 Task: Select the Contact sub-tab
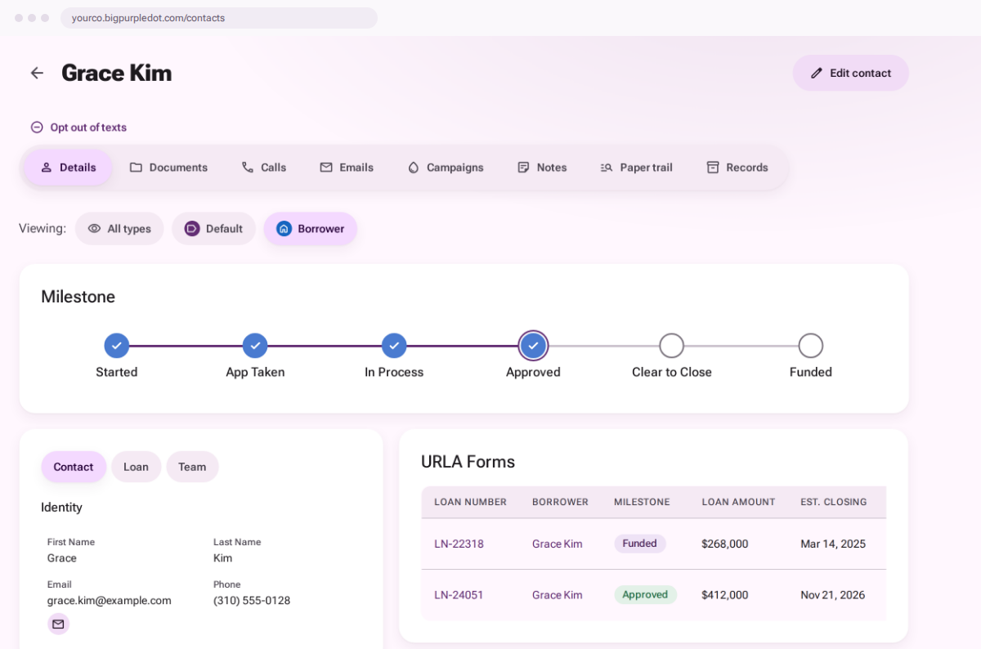[74, 467]
